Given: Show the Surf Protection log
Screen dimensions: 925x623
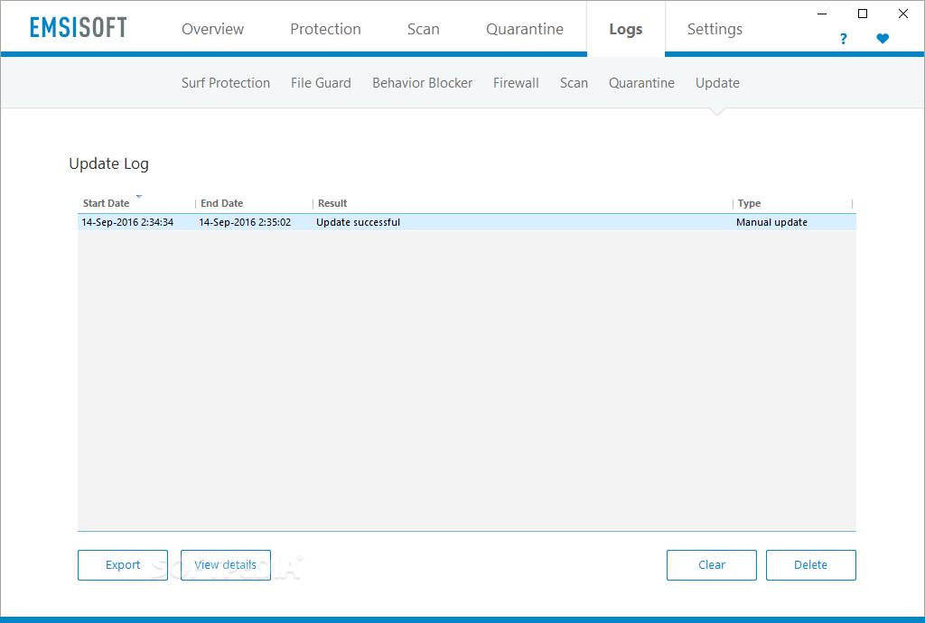Looking at the screenshot, I should (225, 83).
